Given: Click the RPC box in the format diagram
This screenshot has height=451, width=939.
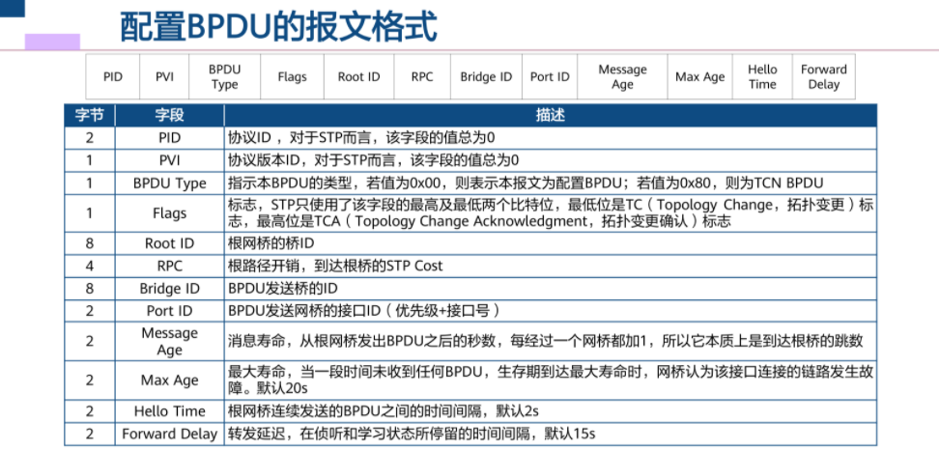Looking at the screenshot, I should click(422, 76).
